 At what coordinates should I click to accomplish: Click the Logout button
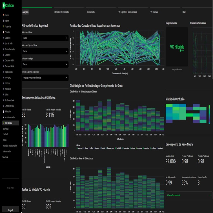pos(10,210)
